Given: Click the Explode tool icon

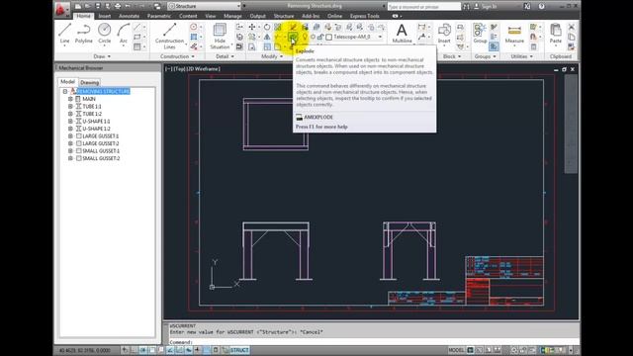Looking at the screenshot, I should (293, 38).
